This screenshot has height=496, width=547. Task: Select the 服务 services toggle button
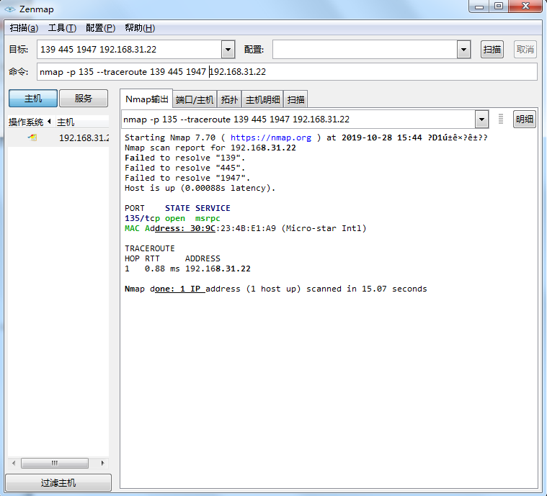[84, 99]
